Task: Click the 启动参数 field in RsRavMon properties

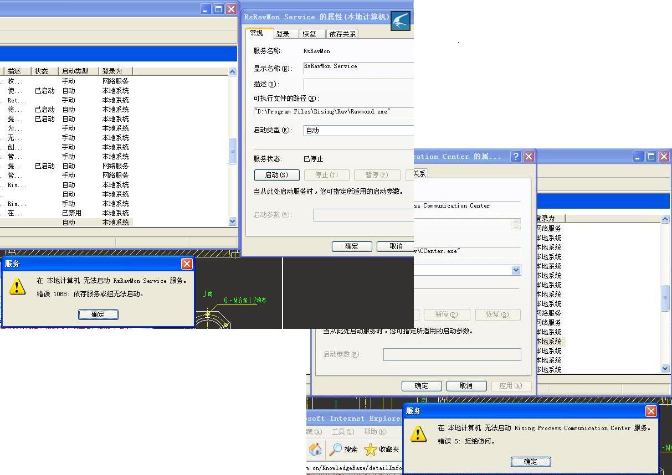Action: (x=363, y=215)
